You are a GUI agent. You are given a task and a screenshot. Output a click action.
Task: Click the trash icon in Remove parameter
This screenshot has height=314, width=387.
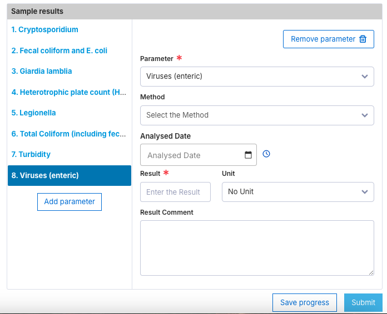(363, 39)
